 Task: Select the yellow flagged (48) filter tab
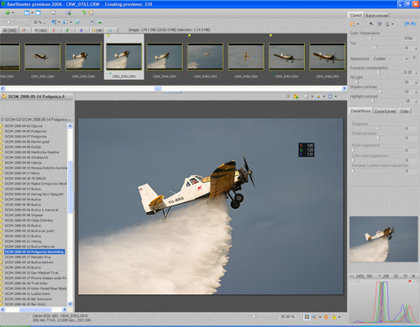pos(97,30)
